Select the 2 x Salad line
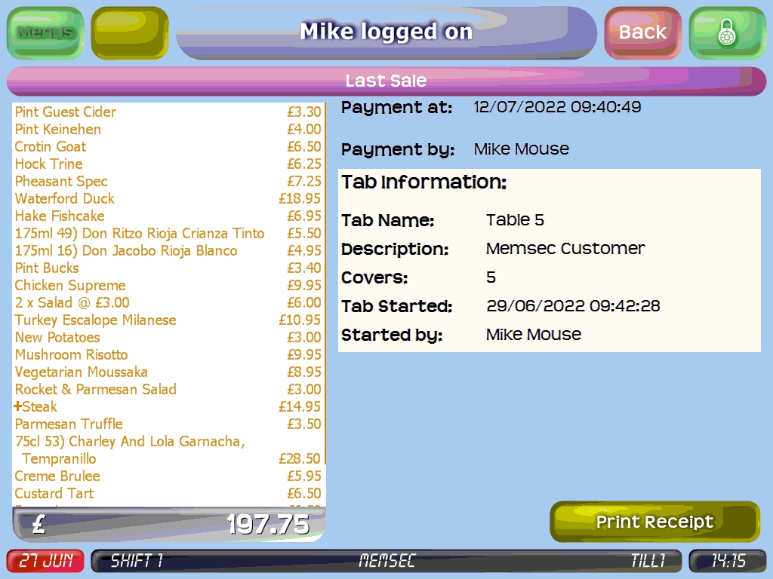 tap(72, 302)
